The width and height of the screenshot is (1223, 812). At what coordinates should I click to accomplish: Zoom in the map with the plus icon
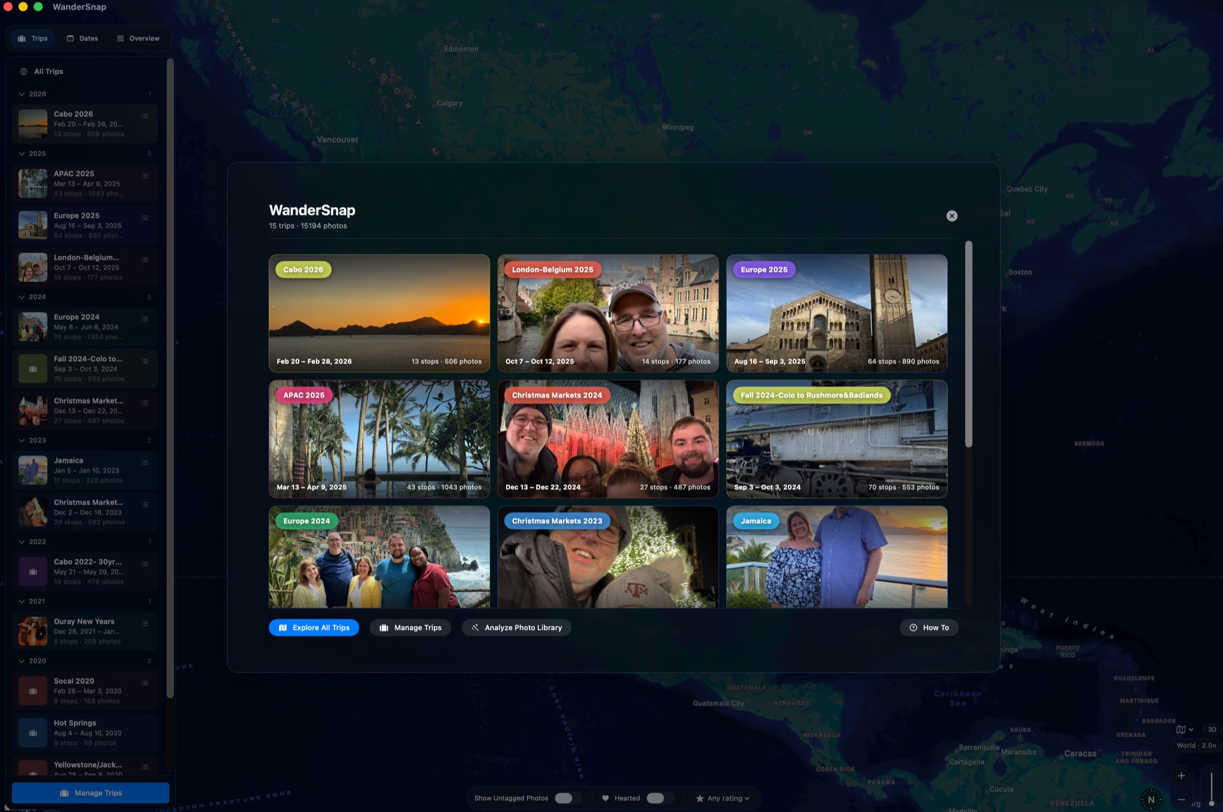[1181, 776]
